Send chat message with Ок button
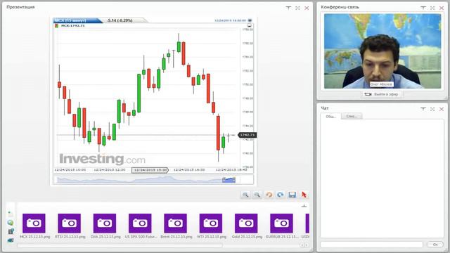Image resolution: width=450 pixels, height=253 pixels. [x=435, y=245]
